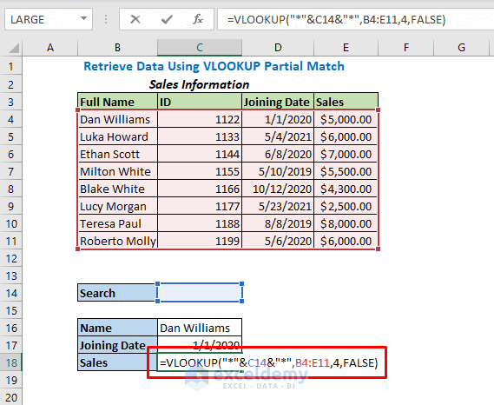Screen dimensions: 494x405
Task: Select column C header
Action: point(200,48)
